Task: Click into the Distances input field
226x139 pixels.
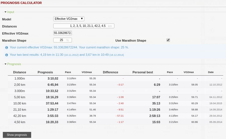Action: click(84, 26)
